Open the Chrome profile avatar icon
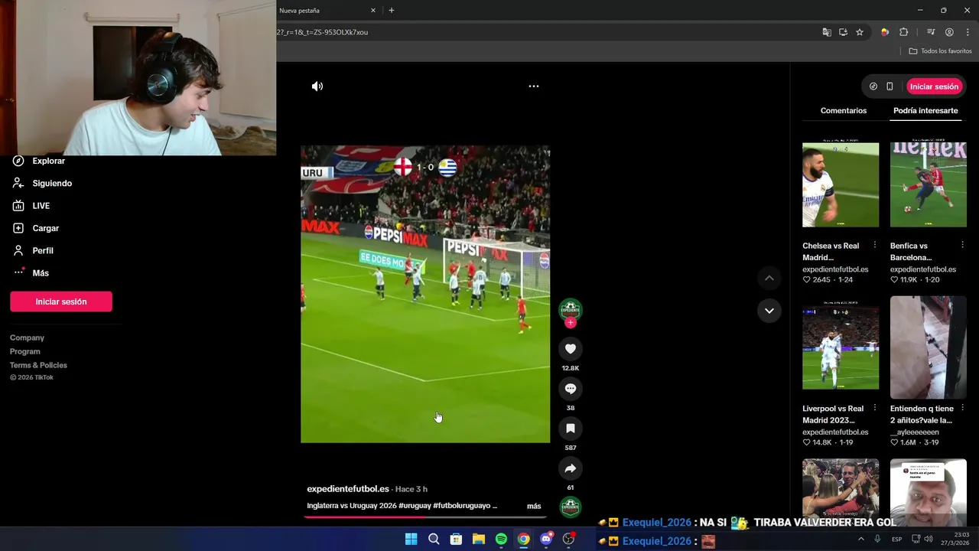Viewport: 979px width, 551px height. (x=949, y=32)
